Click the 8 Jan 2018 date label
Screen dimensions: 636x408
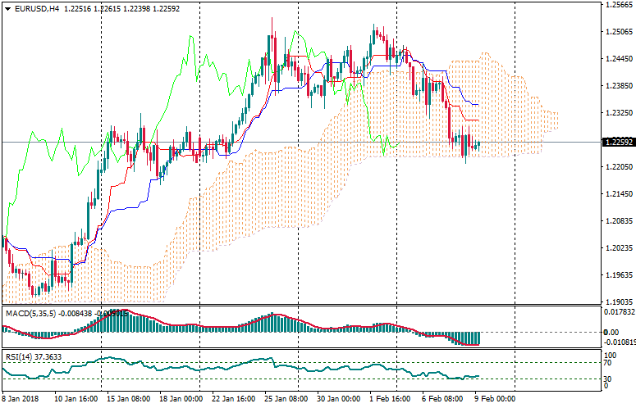point(20,401)
